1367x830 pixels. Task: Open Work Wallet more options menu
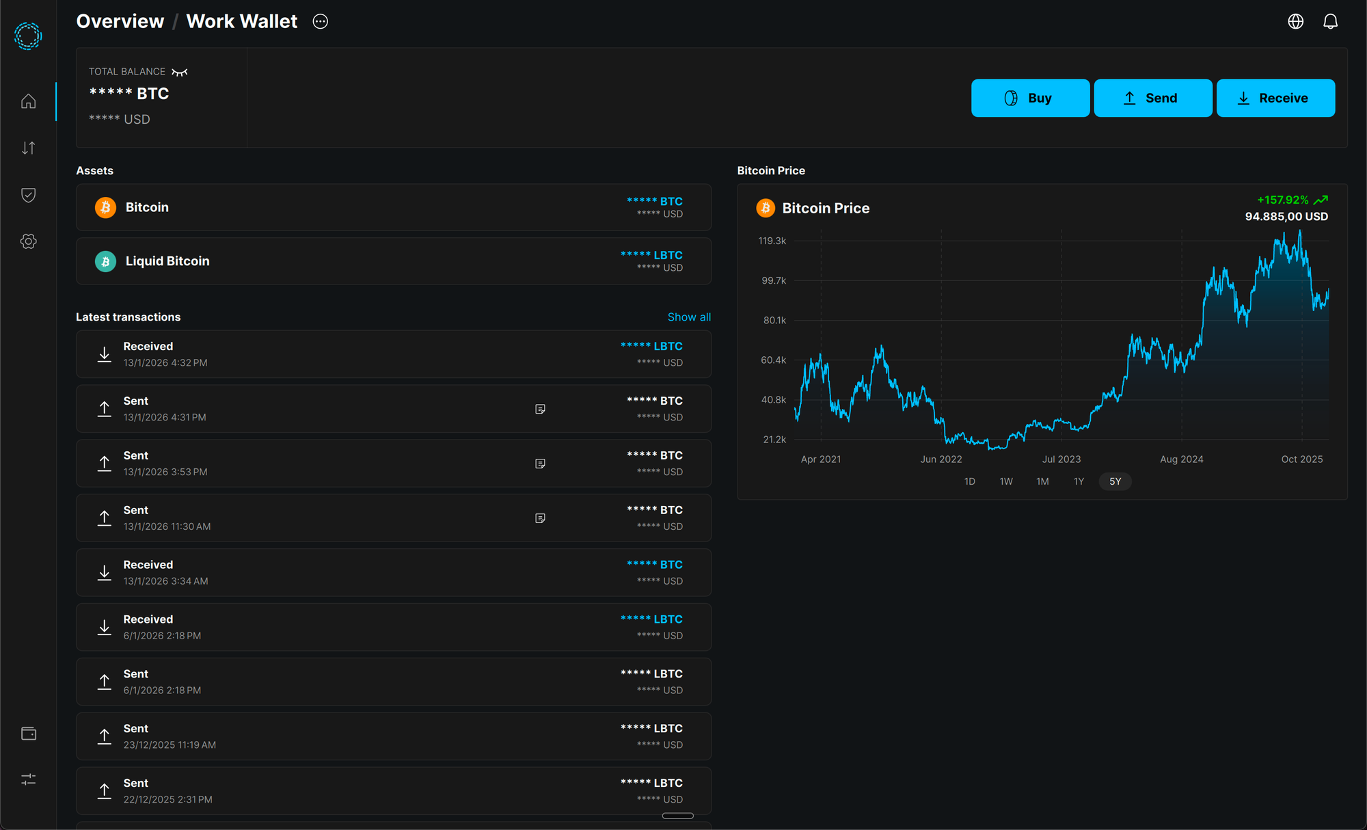coord(320,21)
